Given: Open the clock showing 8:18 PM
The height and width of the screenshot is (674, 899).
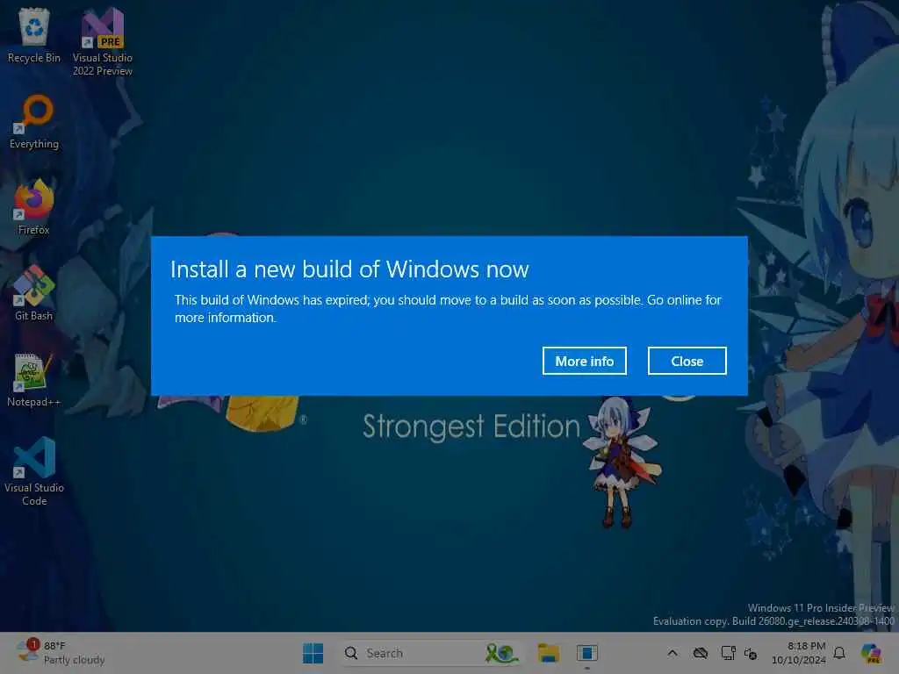Looking at the screenshot, I should coord(799,653).
